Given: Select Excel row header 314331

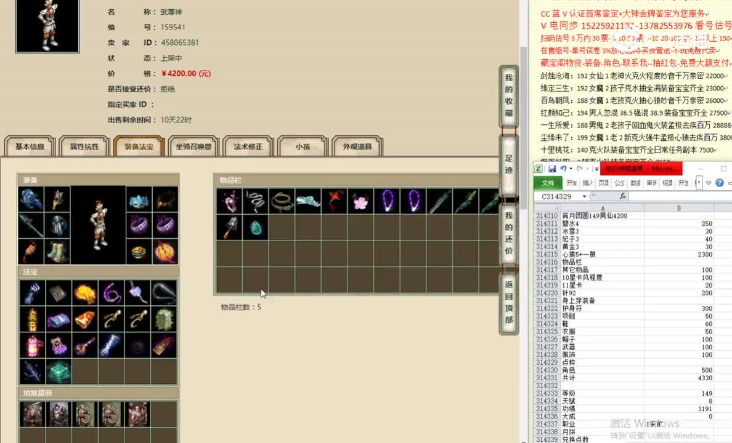Looking at the screenshot, I should [x=547, y=378].
